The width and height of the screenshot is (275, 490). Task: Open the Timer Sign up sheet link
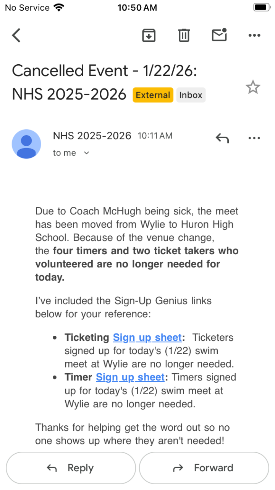coord(130,377)
